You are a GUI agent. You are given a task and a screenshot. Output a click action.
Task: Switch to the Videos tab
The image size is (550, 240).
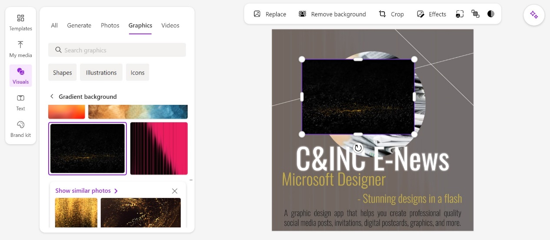(x=170, y=26)
